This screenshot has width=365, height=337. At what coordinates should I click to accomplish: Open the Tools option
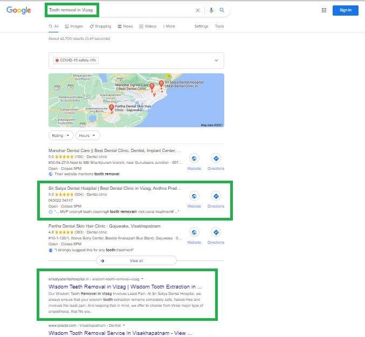pos(219,26)
